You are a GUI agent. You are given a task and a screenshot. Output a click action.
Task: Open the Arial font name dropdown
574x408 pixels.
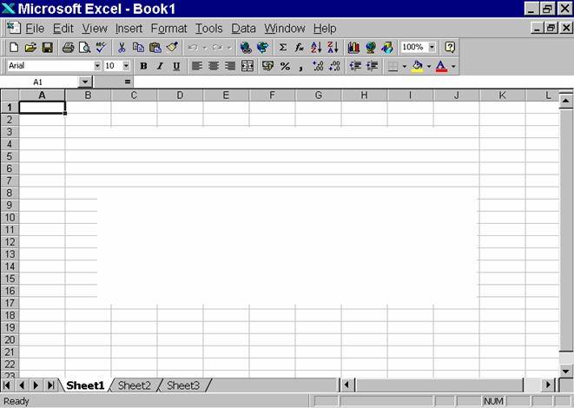pos(97,66)
